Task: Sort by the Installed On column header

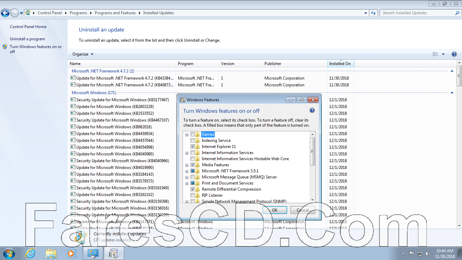Action: pos(341,63)
